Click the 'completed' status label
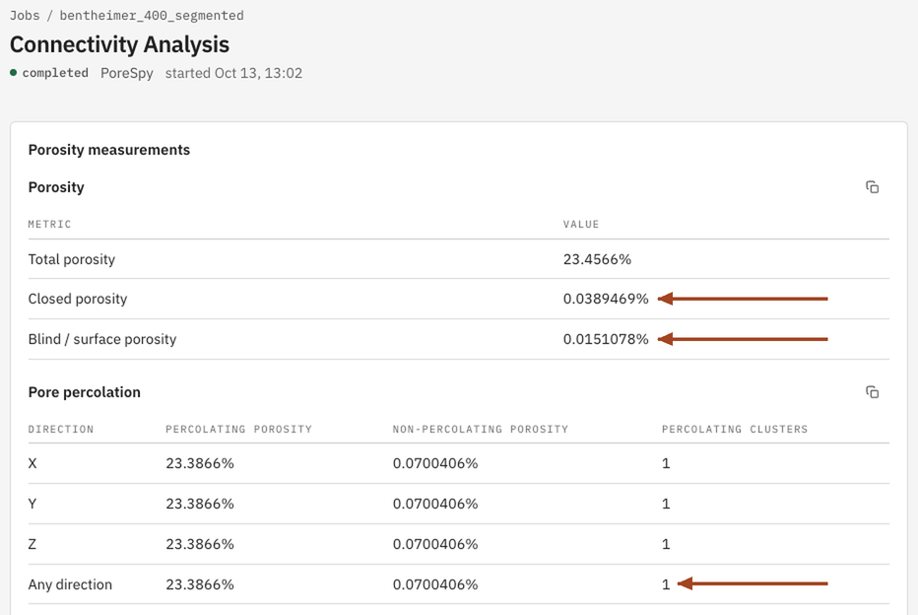Viewport: 918px width, 615px height. click(x=55, y=73)
